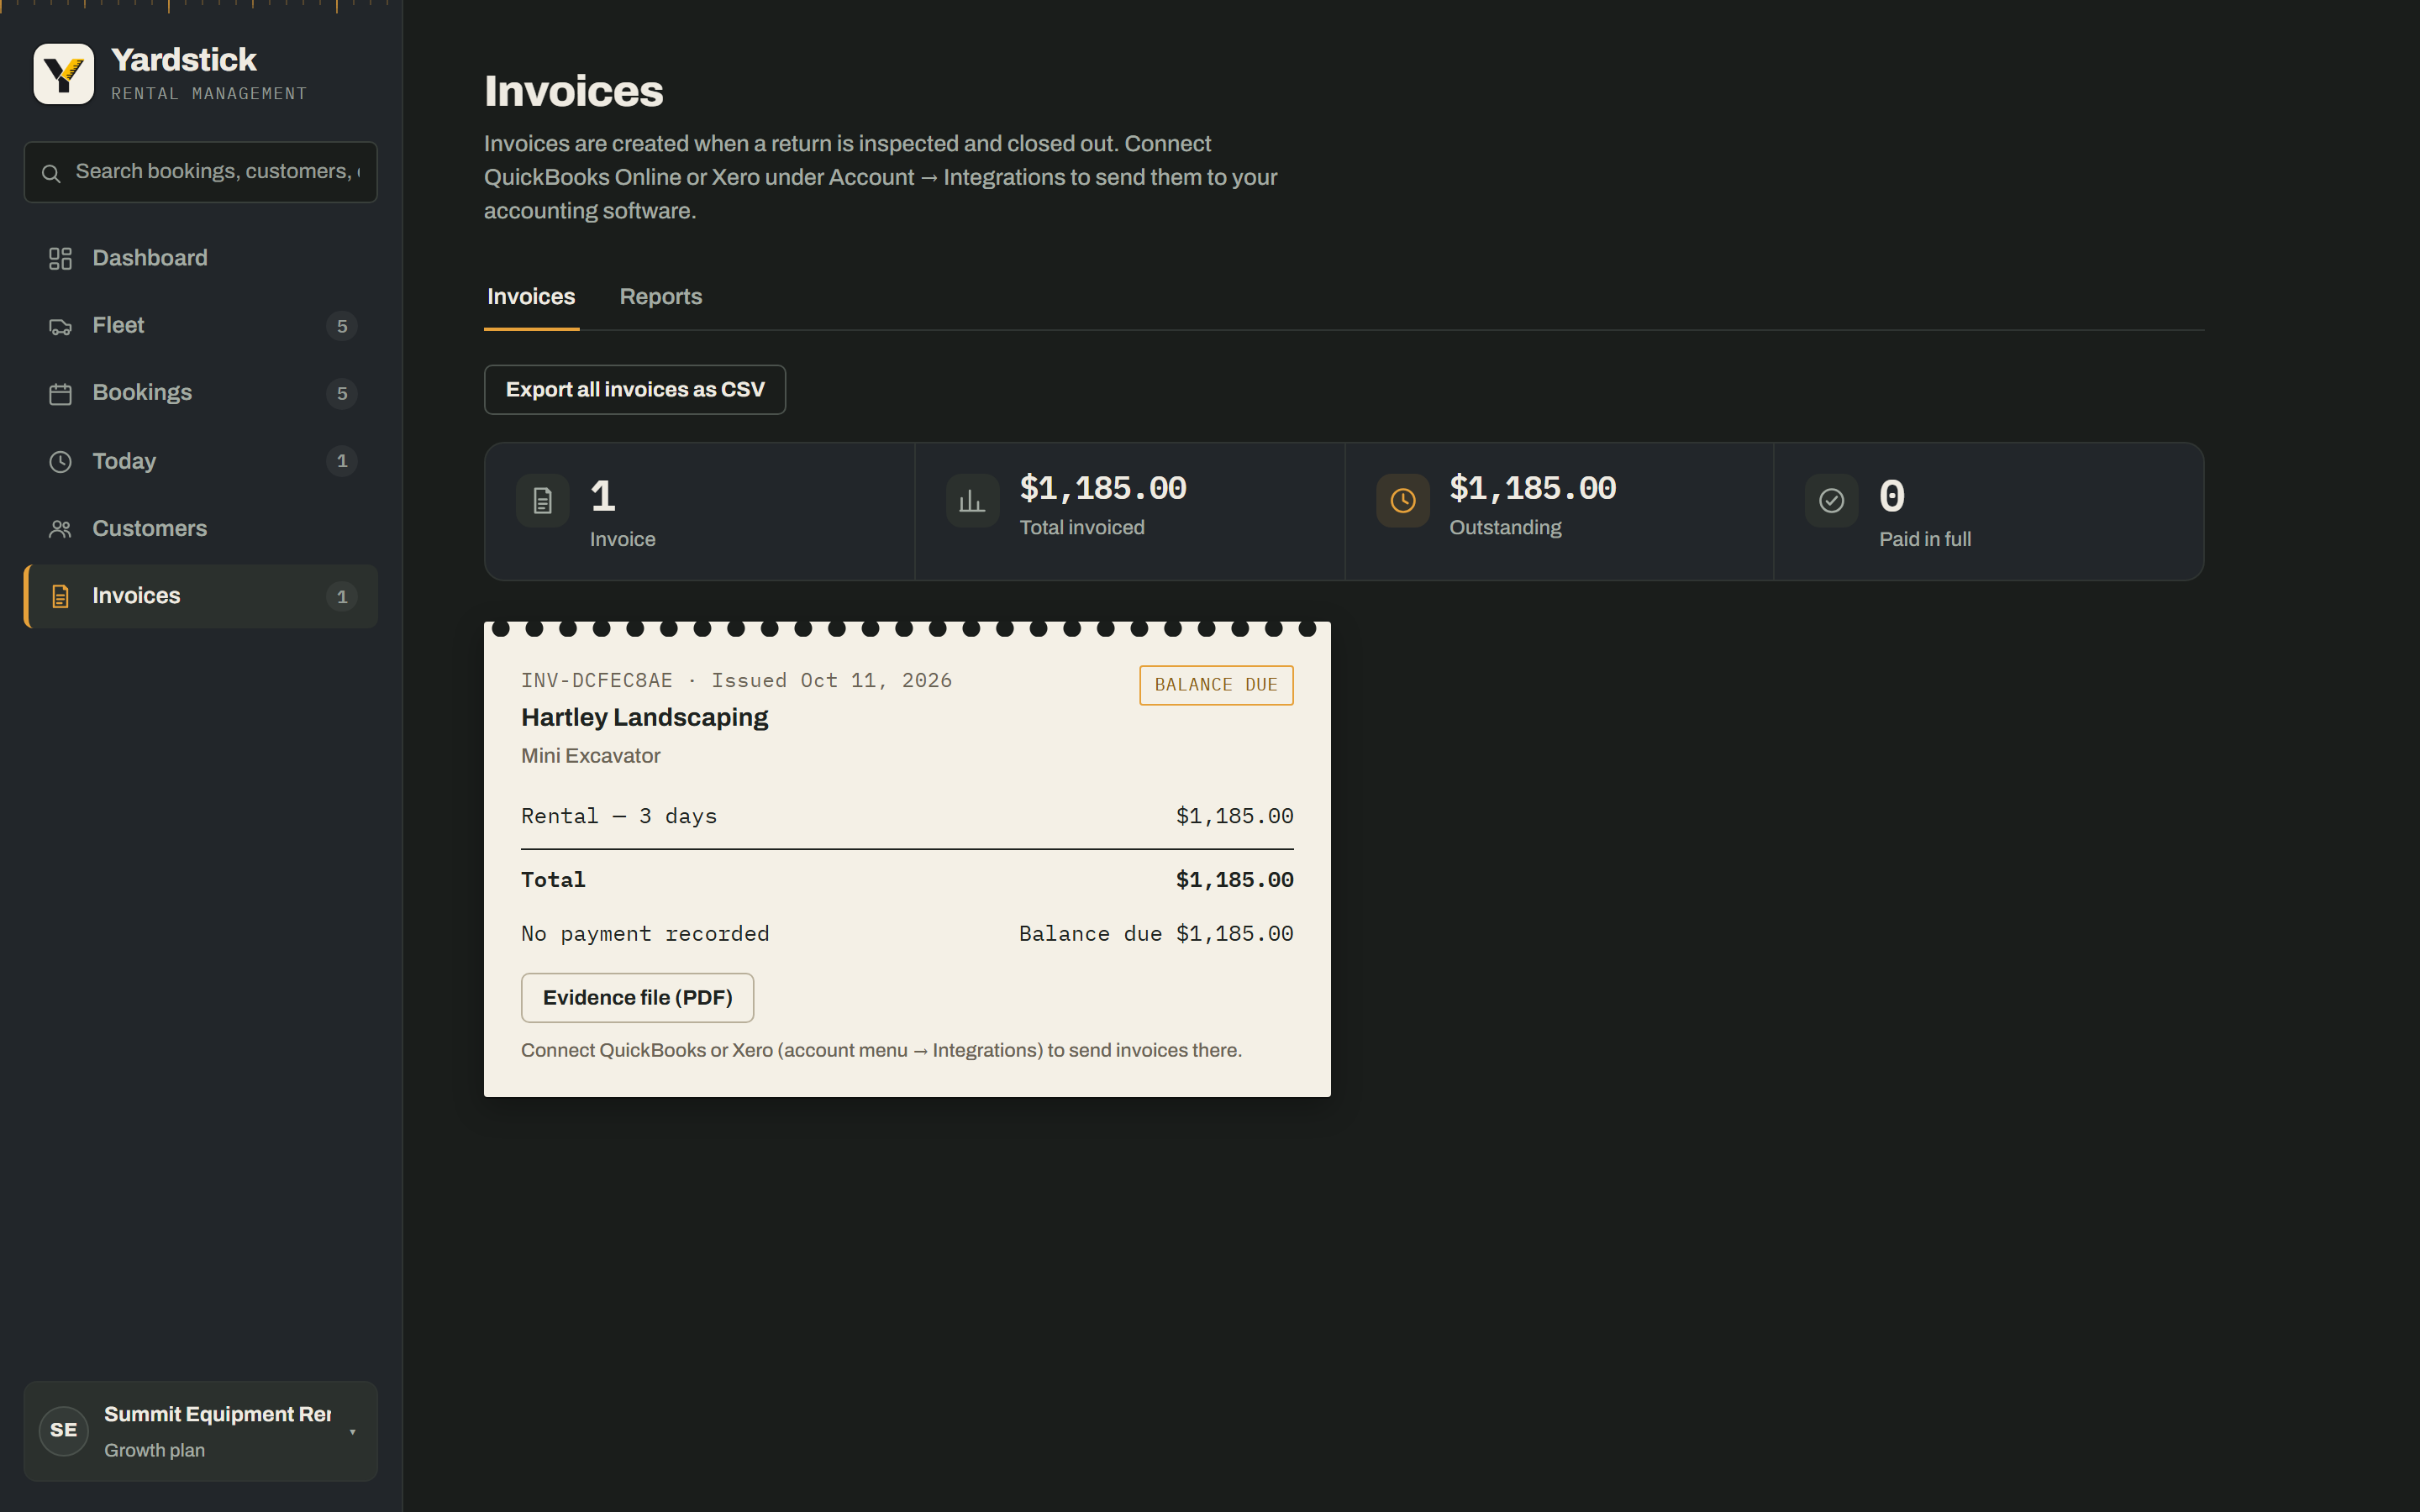
Task: Click the invoice count document icon
Action: coord(542,500)
